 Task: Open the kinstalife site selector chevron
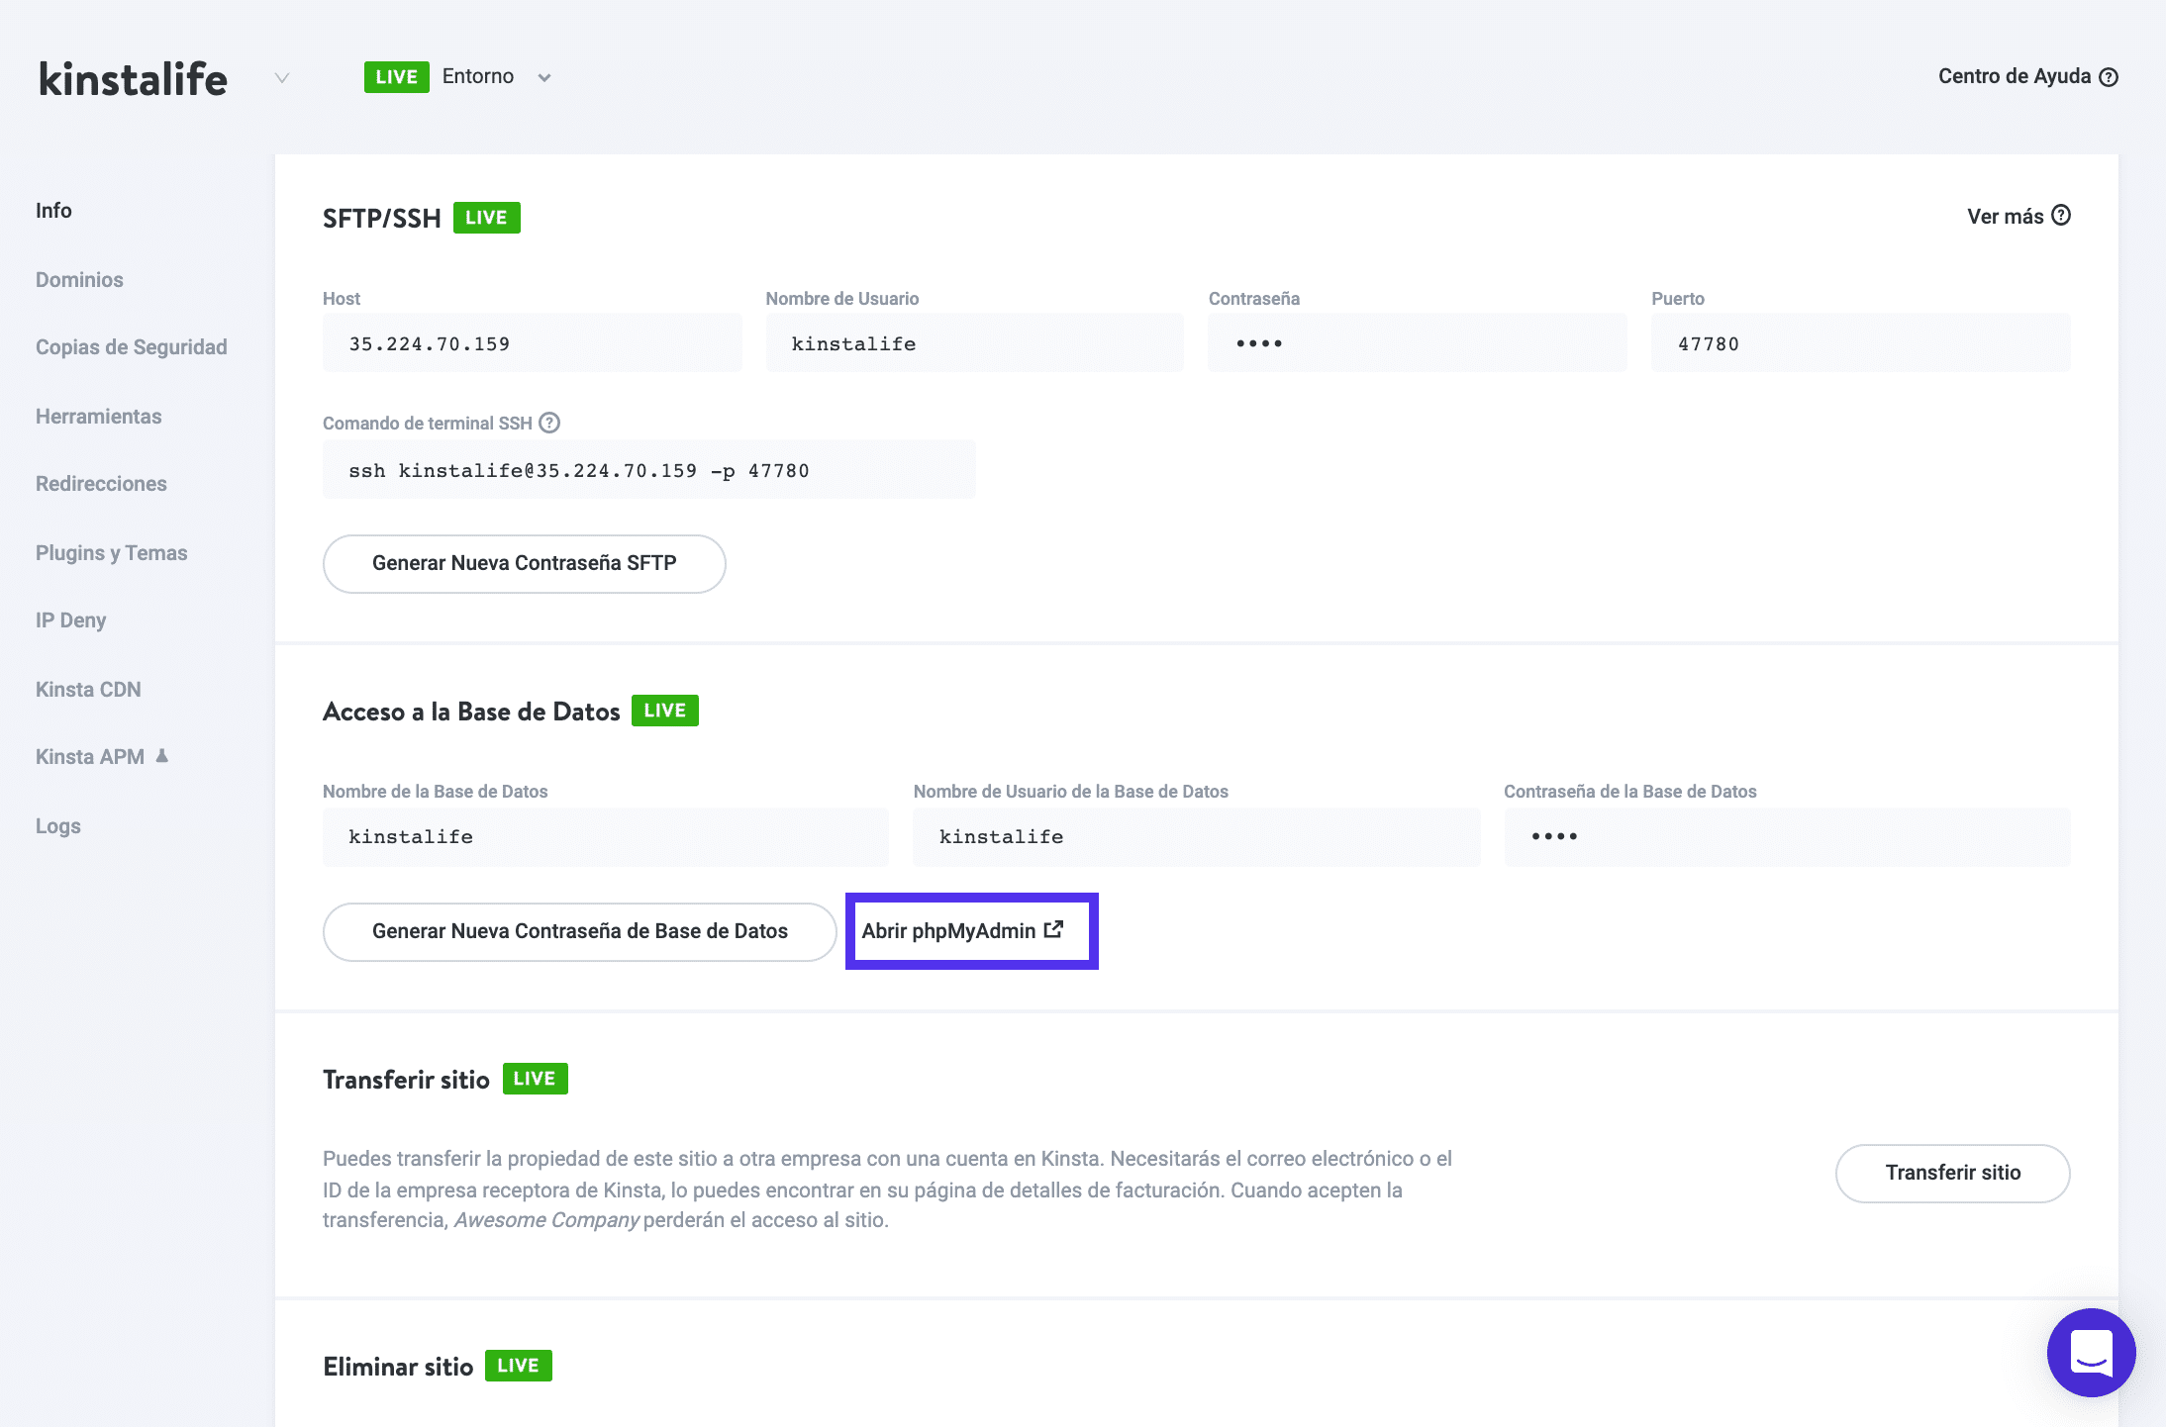coord(280,77)
